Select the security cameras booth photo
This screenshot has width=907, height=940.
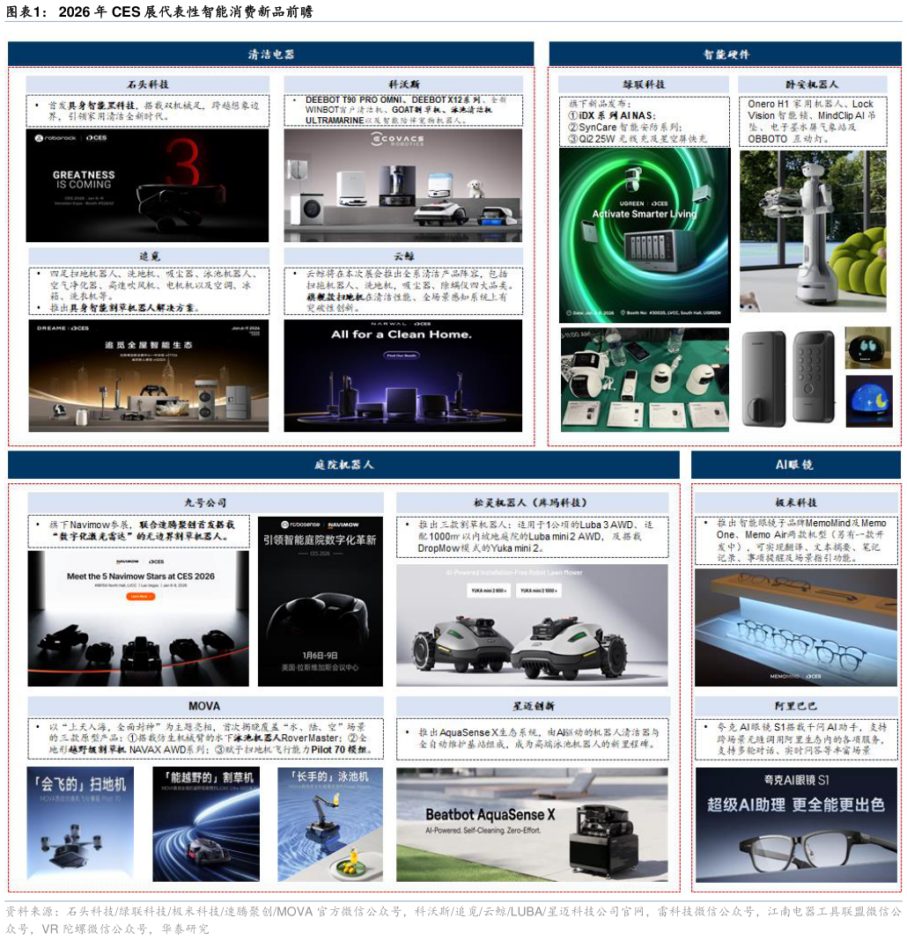(x=645, y=379)
